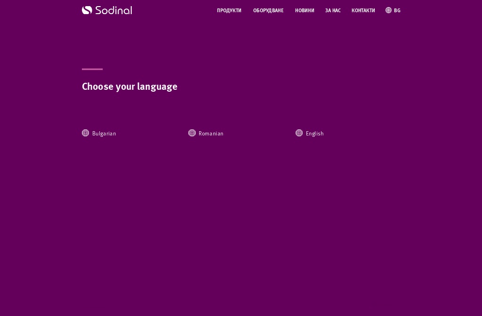Viewport: 482px width, 316px height.
Task: Open the ЗА НАС menu
Action: [333, 10]
